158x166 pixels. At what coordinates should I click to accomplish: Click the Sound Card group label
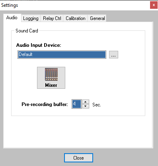[x=27, y=31]
